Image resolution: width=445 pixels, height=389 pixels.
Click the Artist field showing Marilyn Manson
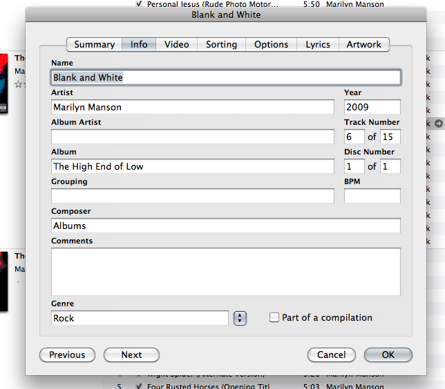tap(193, 107)
